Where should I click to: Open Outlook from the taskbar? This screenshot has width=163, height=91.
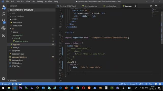click(43, 88)
